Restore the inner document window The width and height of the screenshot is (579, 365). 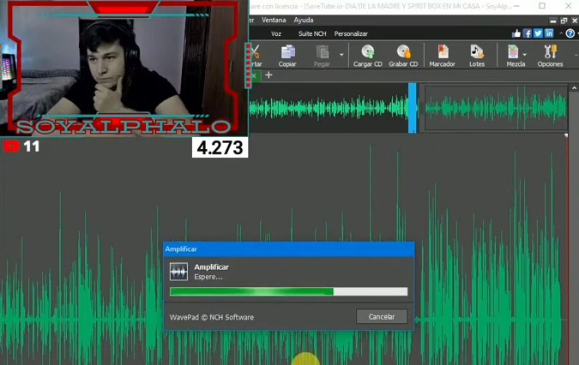coord(564,21)
